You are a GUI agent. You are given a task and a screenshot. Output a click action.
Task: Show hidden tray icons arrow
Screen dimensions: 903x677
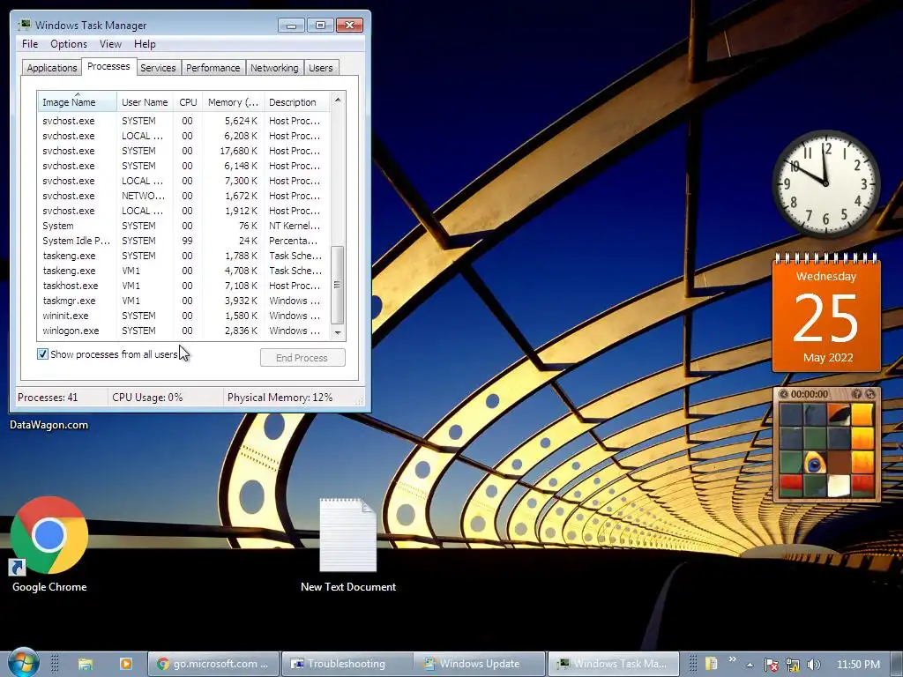(x=750, y=665)
